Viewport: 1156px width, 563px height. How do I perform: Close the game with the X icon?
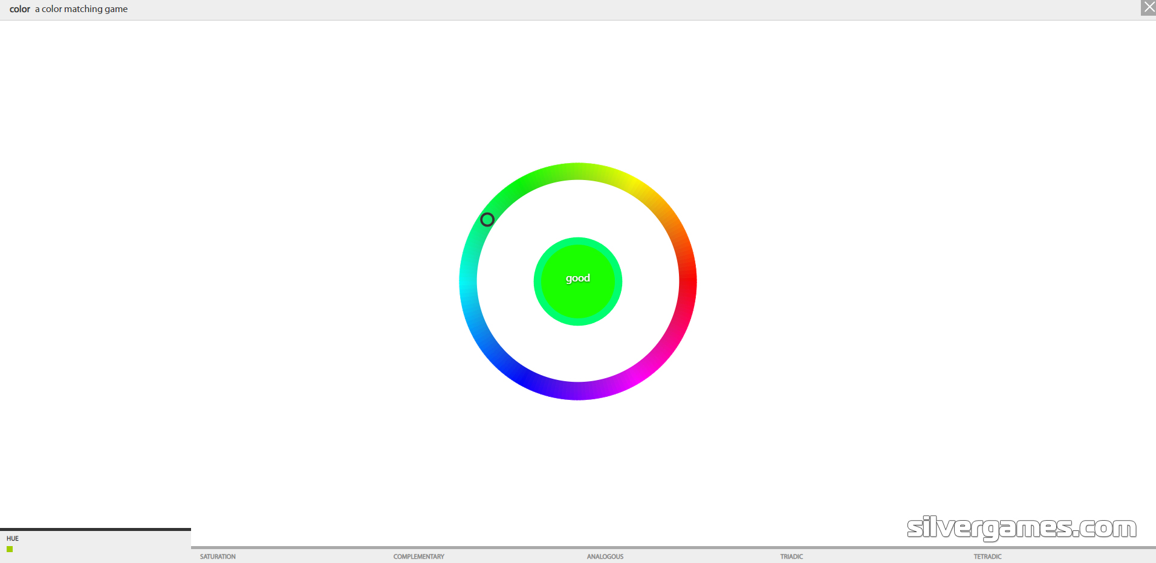(1148, 7)
